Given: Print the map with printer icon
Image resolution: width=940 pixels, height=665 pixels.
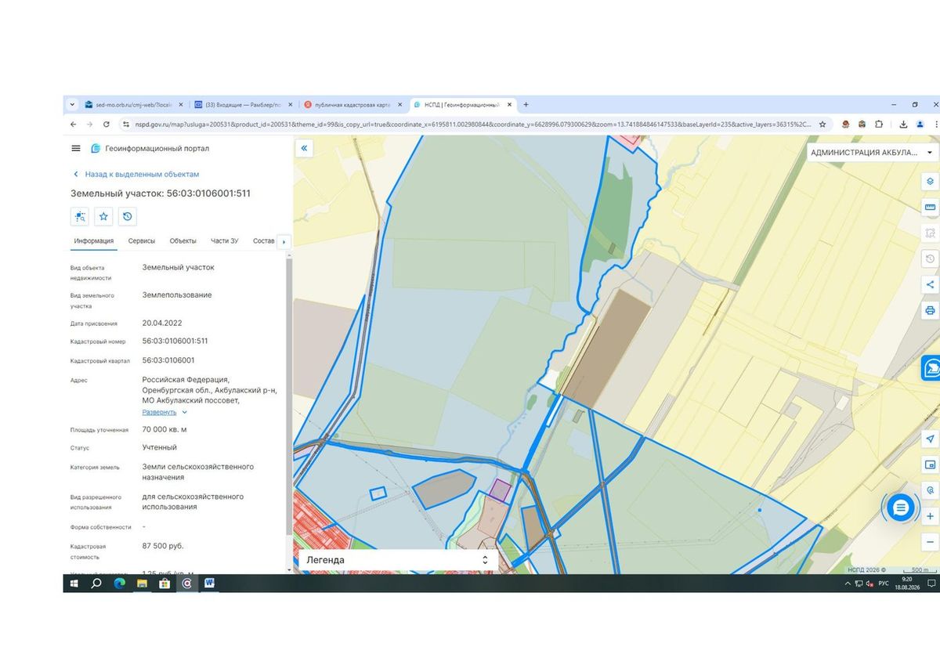Looking at the screenshot, I should click(931, 310).
